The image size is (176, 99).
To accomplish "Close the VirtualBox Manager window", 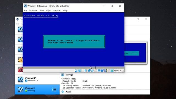I will pos(146,19).
